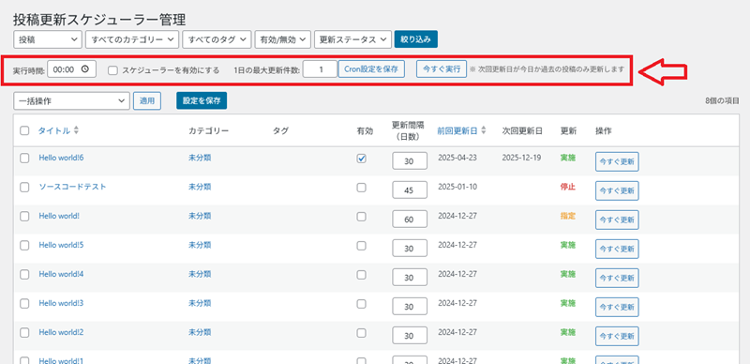Click the 8個の項目 item count text
This screenshot has width=750, height=364.
click(722, 101)
